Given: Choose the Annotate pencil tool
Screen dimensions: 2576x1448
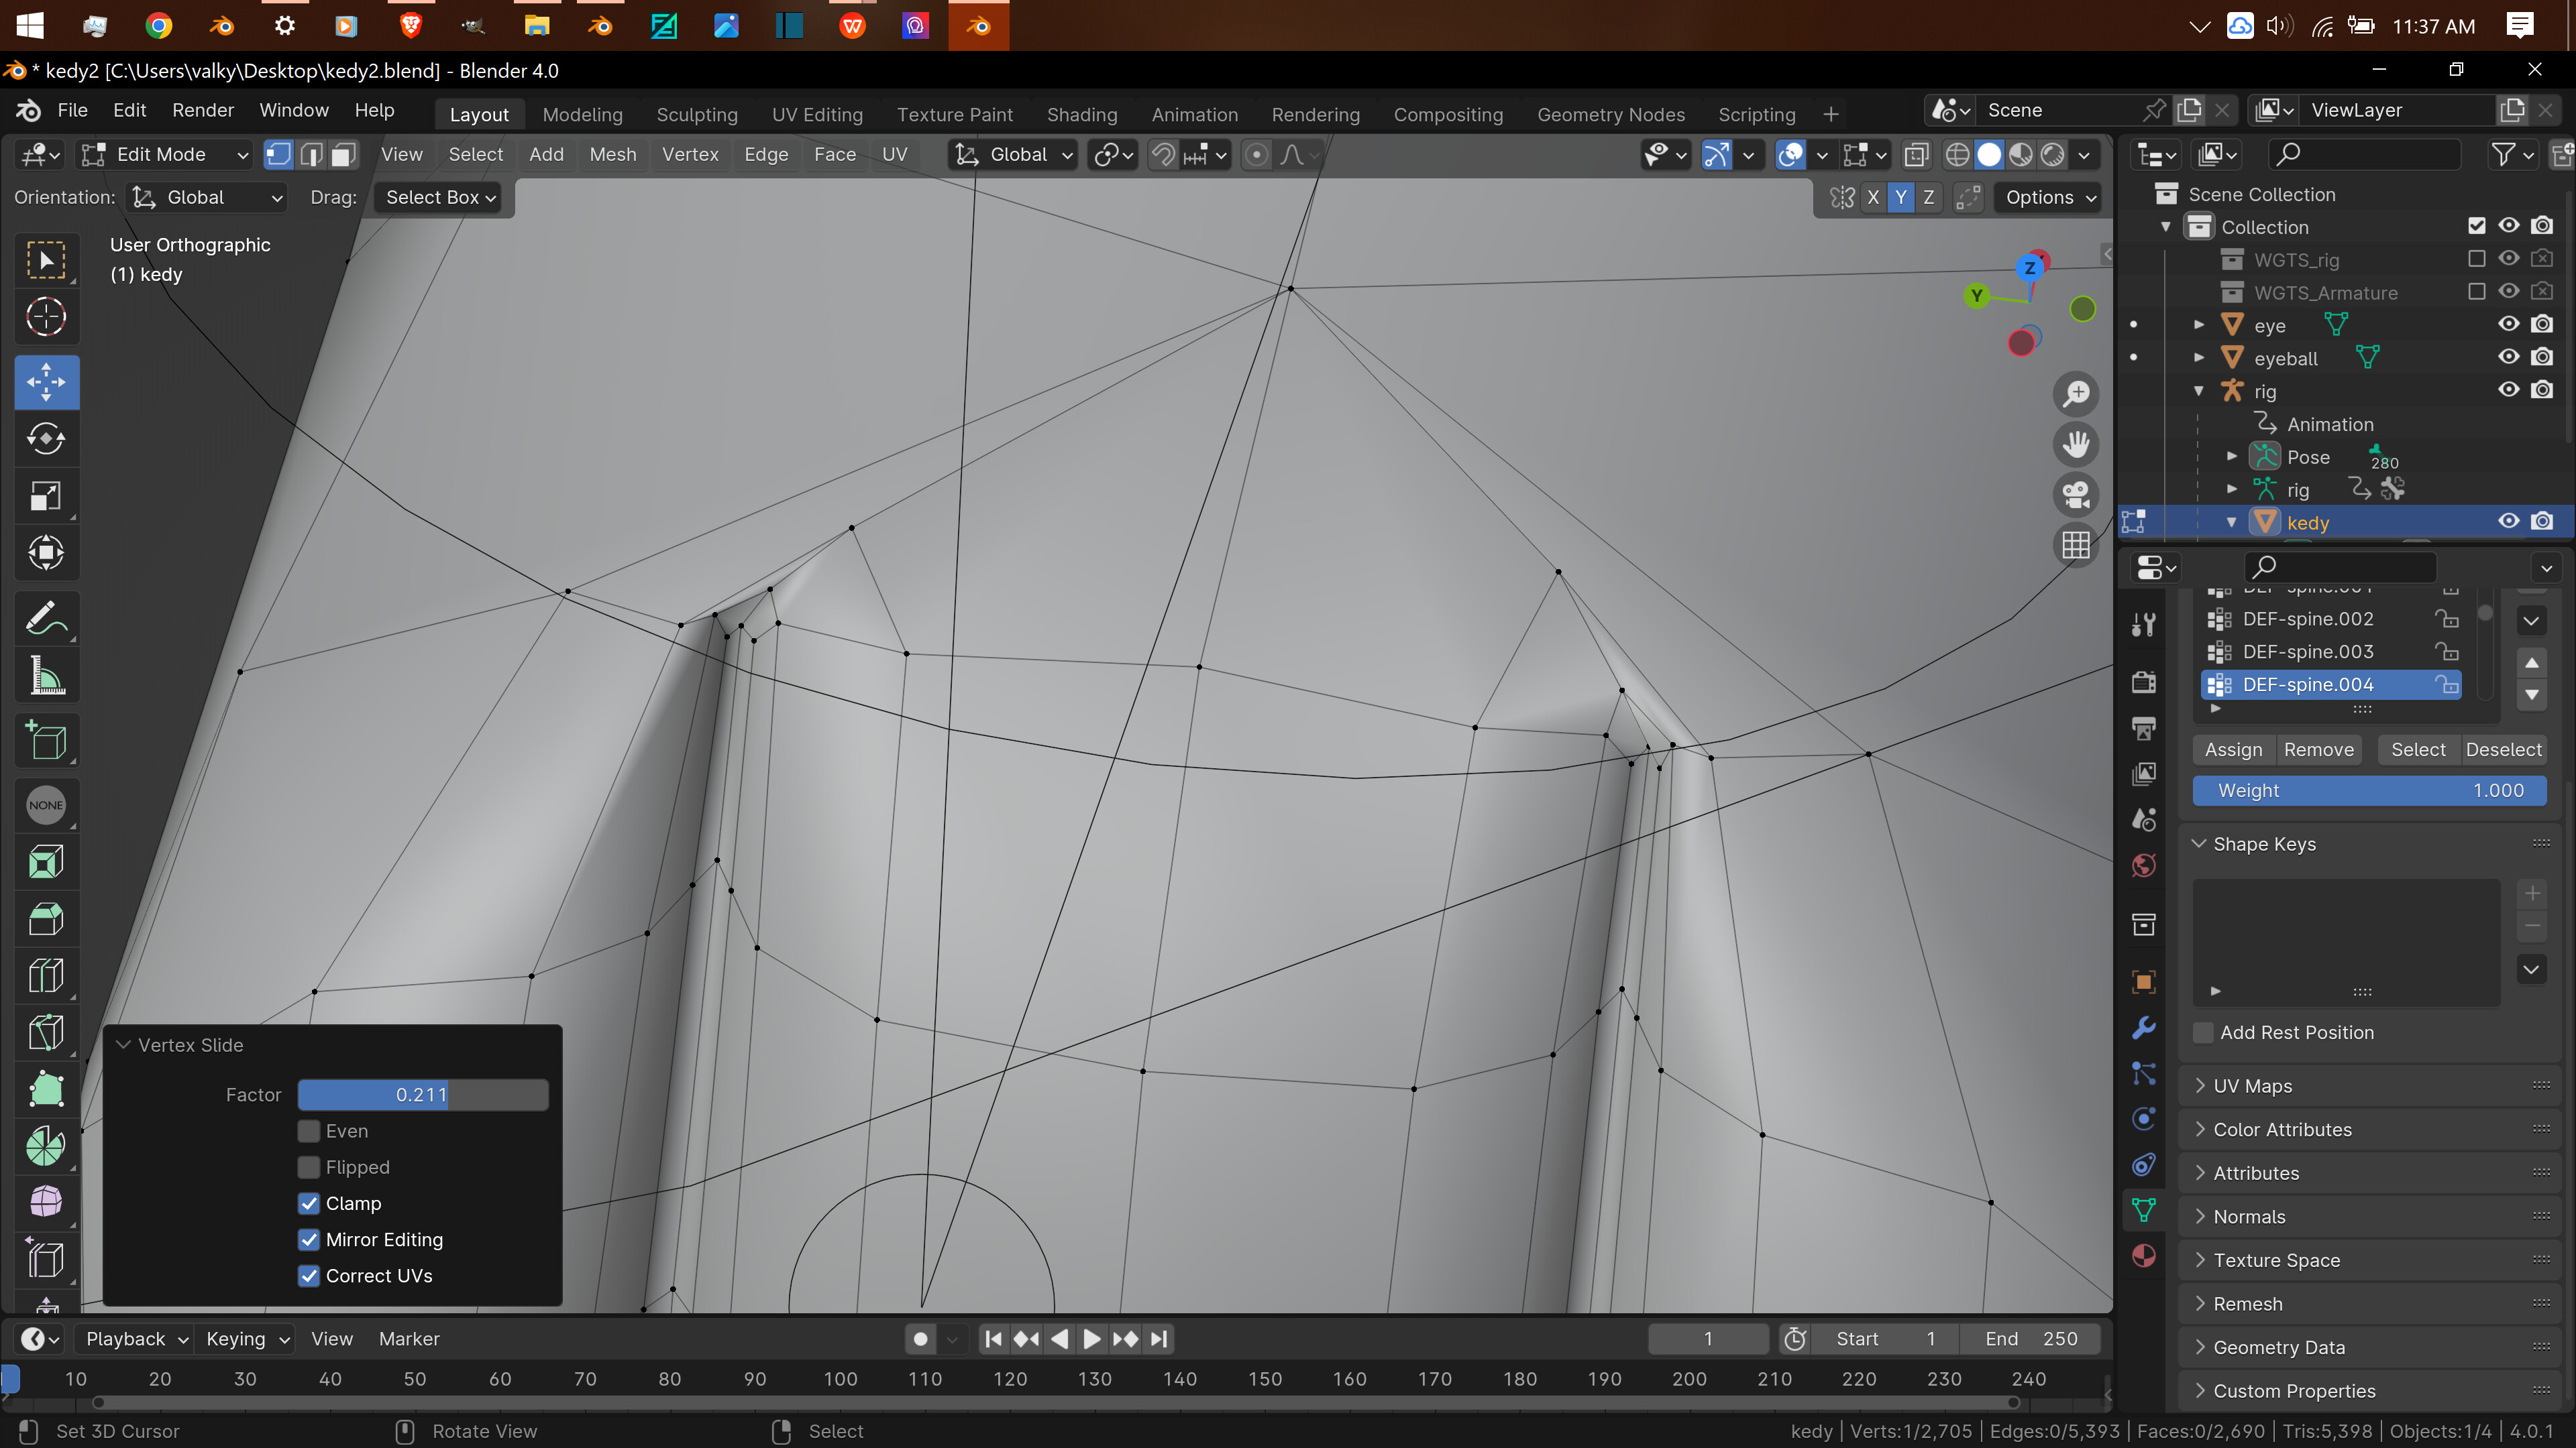Looking at the screenshot, I should pyautogui.click(x=46, y=619).
